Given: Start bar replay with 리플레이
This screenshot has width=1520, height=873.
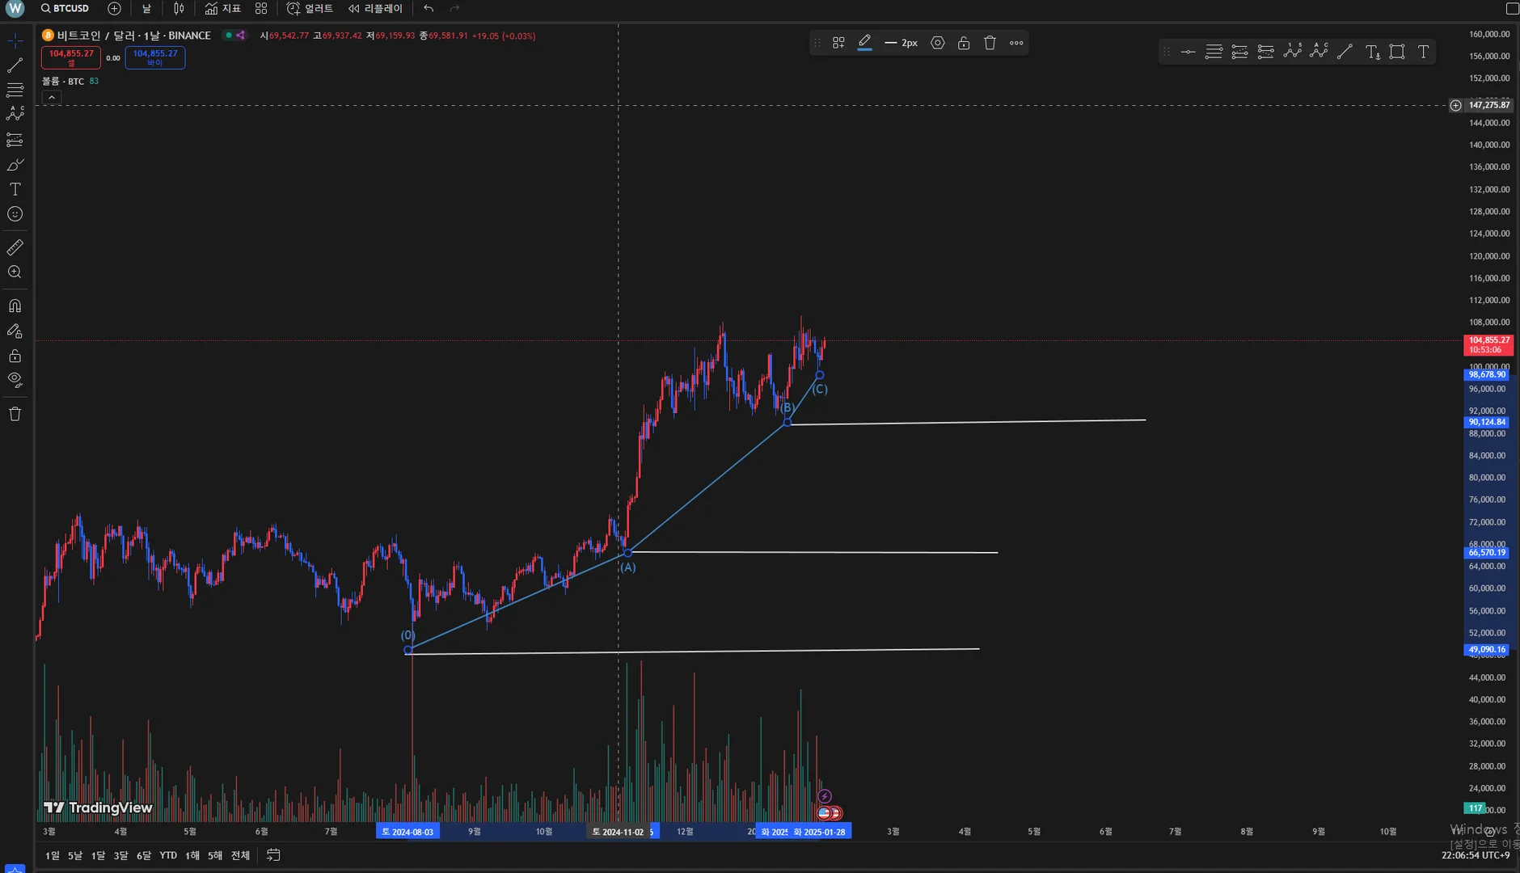Looking at the screenshot, I should pyautogui.click(x=375, y=8).
